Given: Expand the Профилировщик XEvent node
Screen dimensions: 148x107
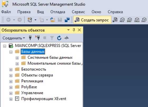Looking at the screenshot, I should pyautogui.click(x=11, y=99).
